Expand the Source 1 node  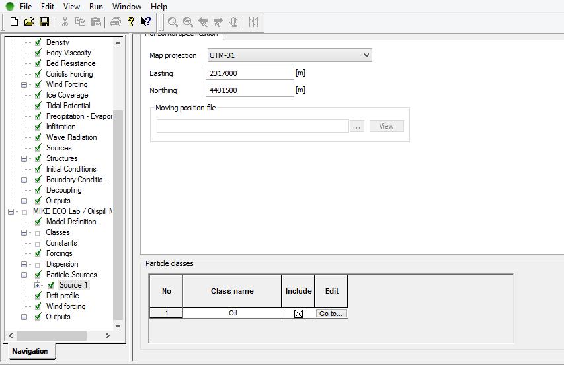[37, 285]
